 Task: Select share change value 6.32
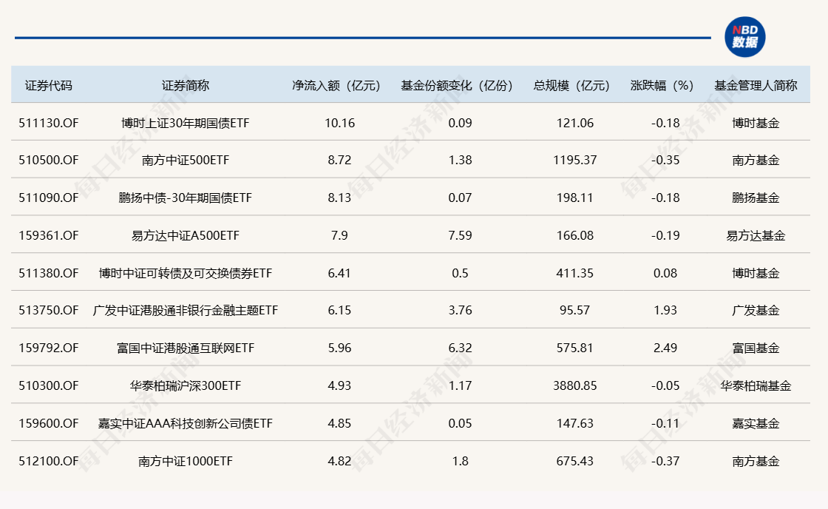pos(460,348)
